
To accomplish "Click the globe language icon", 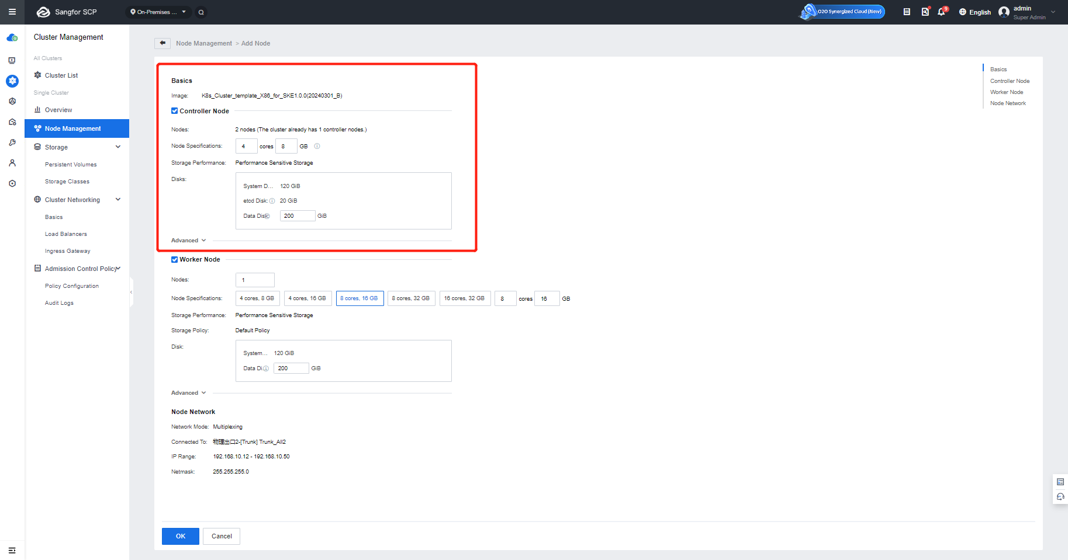I will [962, 12].
